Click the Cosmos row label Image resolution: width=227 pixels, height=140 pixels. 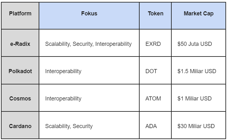coord(20,98)
